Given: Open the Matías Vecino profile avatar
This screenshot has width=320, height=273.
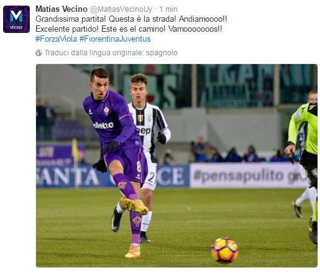Looking at the screenshot, I should tap(16, 19).
